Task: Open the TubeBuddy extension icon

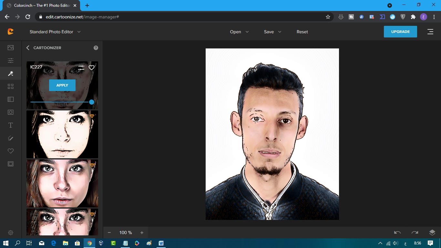Action: (351, 17)
